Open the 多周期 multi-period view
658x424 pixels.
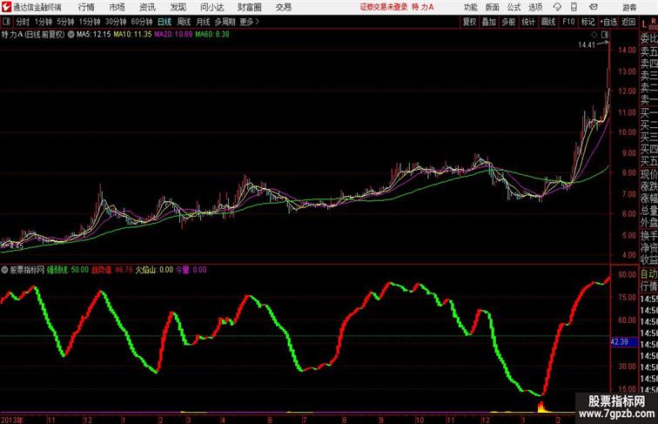225,22
